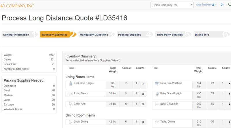The height and width of the screenshot is (128, 231).
Task: Click the Ex Large boxes count 20
Action: 53,104
